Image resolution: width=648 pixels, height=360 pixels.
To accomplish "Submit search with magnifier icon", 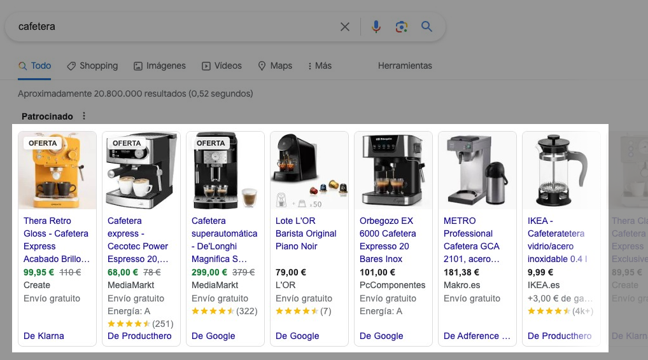I will click(x=426, y=27).
